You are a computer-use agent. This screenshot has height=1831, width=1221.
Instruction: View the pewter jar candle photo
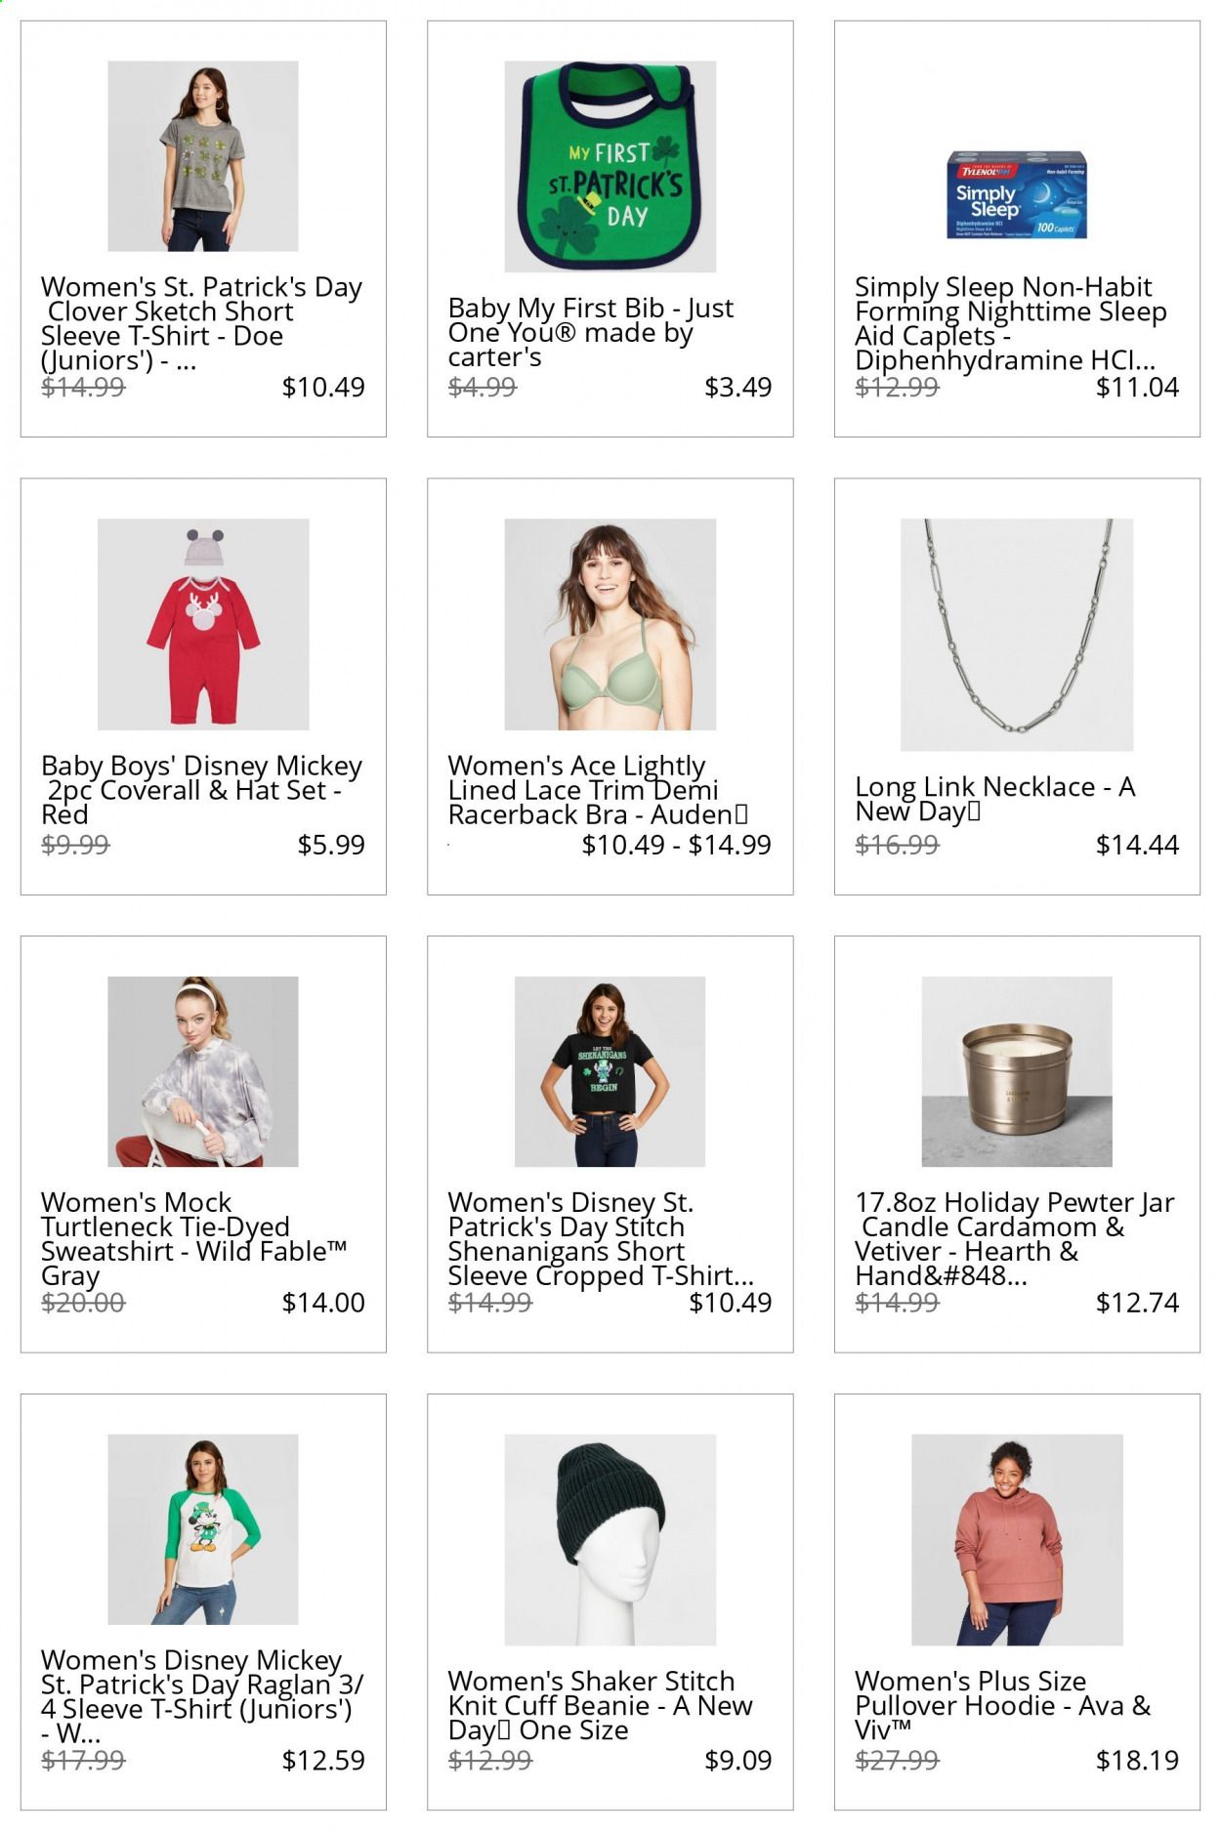1017,1071
